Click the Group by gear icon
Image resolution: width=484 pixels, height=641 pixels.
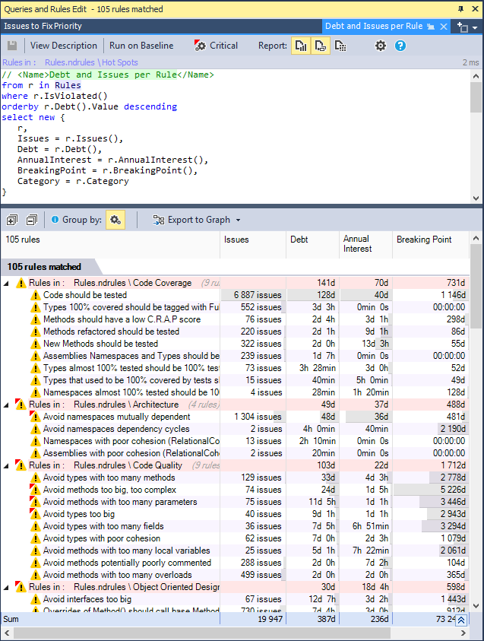115,220
